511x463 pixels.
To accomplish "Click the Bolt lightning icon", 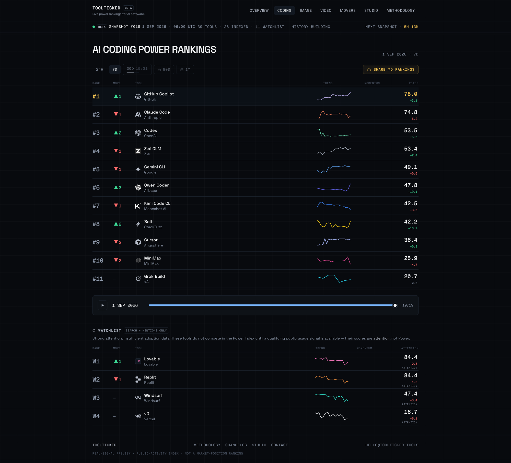I will coord(138,224).
